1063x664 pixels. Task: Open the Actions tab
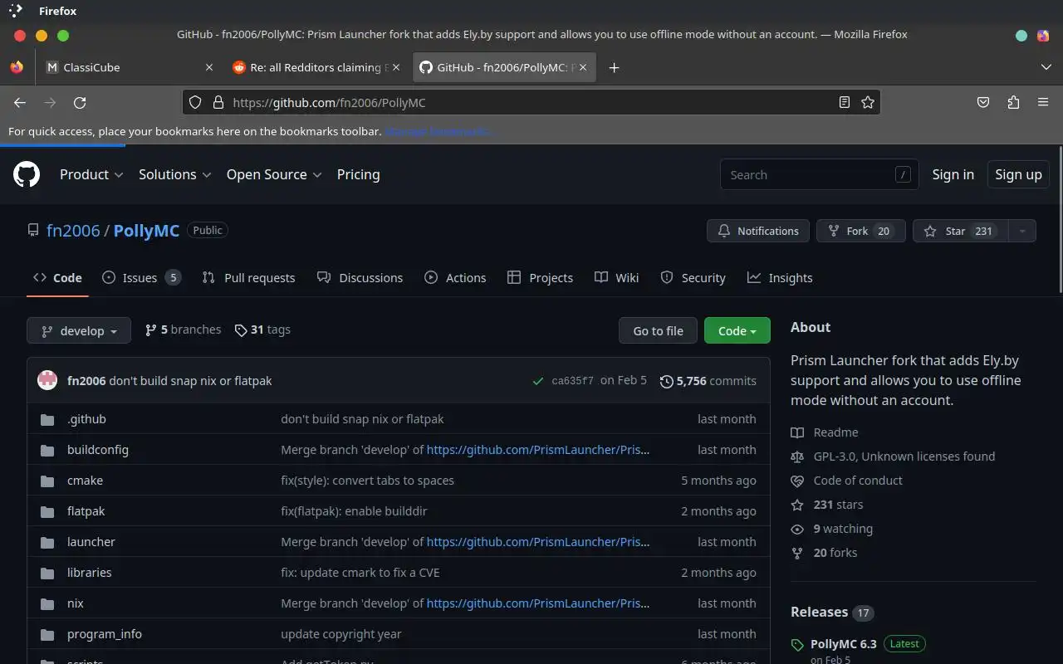pos(455,277)
